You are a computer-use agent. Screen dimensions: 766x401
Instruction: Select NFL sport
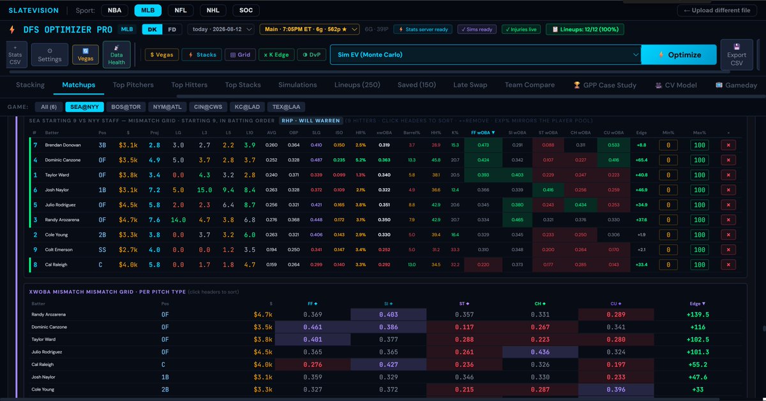pos(181,10)
